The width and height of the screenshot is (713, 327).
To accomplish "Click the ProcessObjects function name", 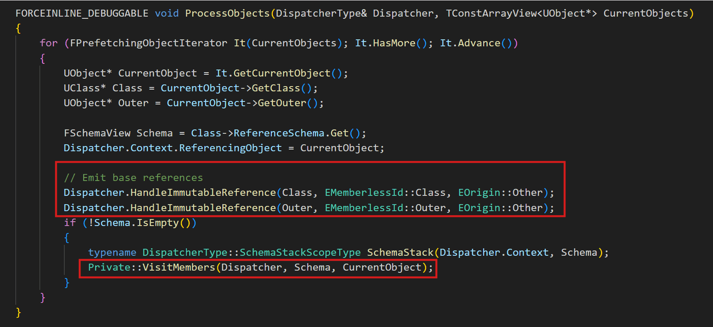I will tap(227, 13).
